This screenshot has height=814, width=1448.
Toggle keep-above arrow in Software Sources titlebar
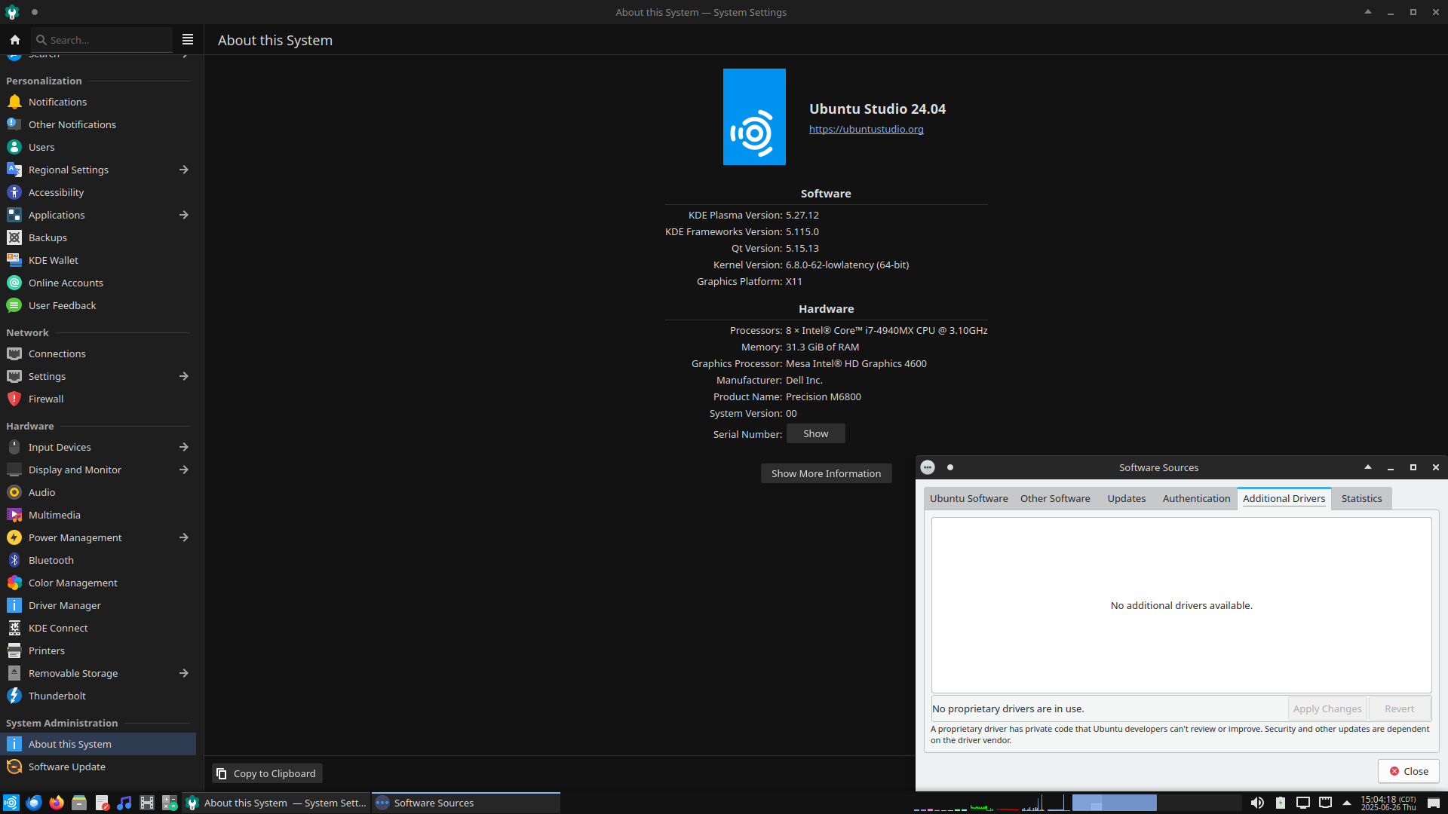click(x=1368, y=467)
